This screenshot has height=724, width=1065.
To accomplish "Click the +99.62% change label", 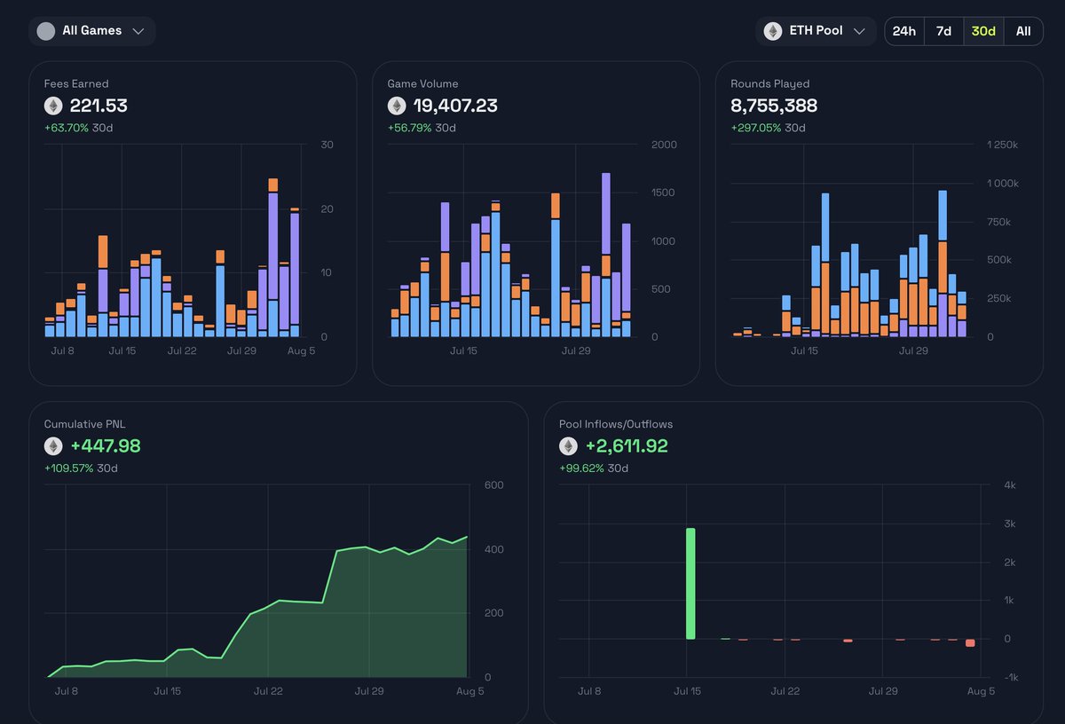I will [581, 468].
